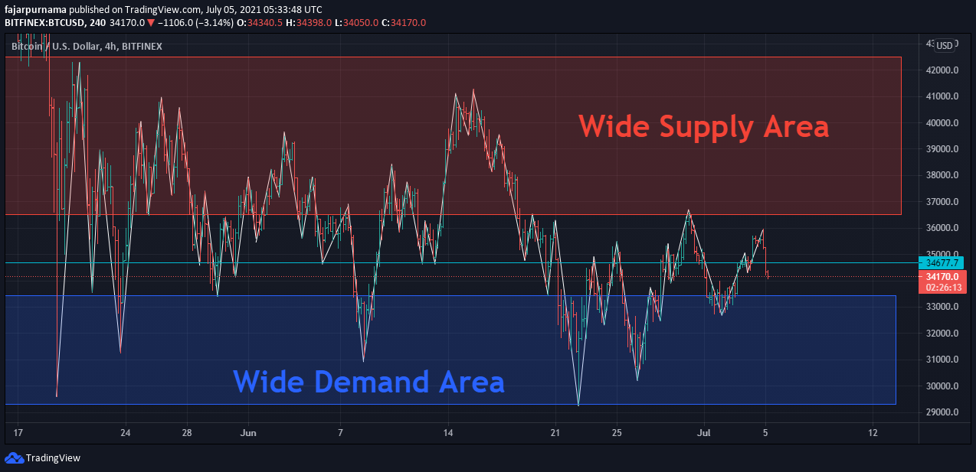The image size is (976, 472).
Task: Click the USD currency label
Action: coord(945,45)
